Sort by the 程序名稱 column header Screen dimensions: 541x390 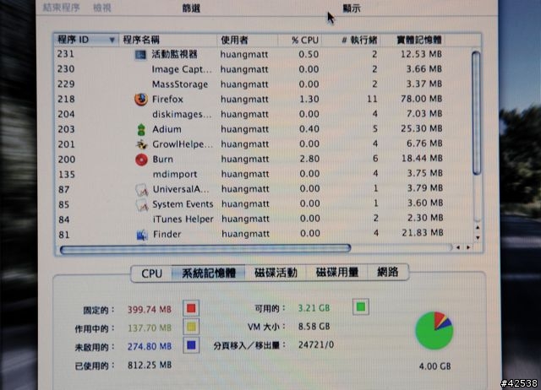click(167, 40)
